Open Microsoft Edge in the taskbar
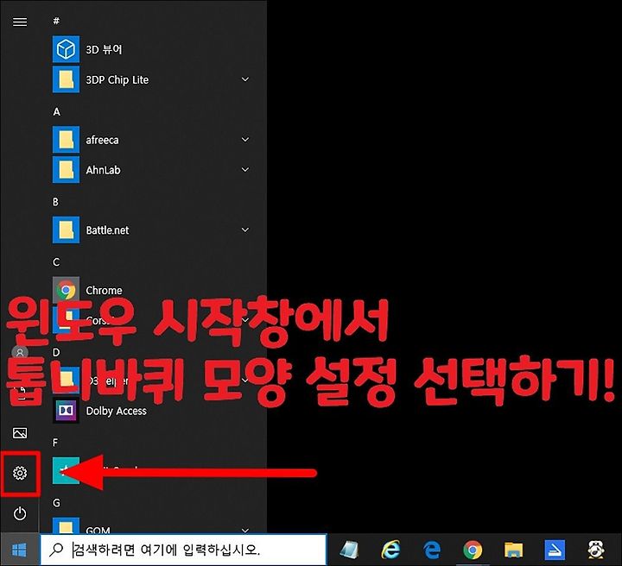The height and width of the screenshot is (566, 622). tap(432, 550)
